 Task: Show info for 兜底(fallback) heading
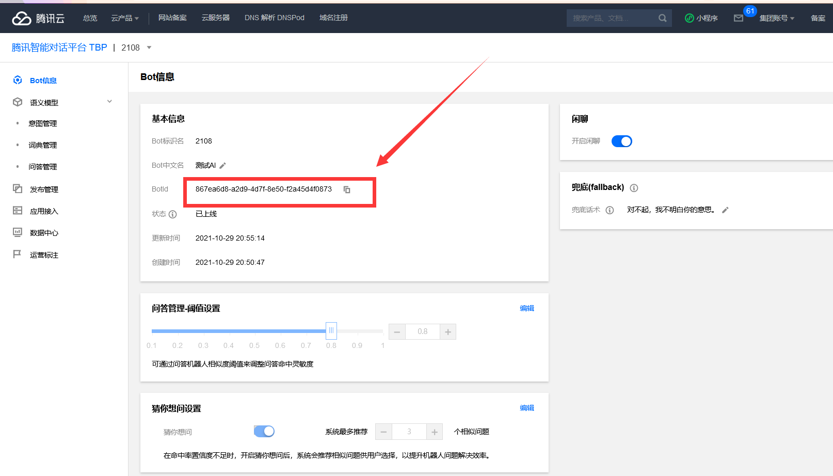tap(634, 188)
